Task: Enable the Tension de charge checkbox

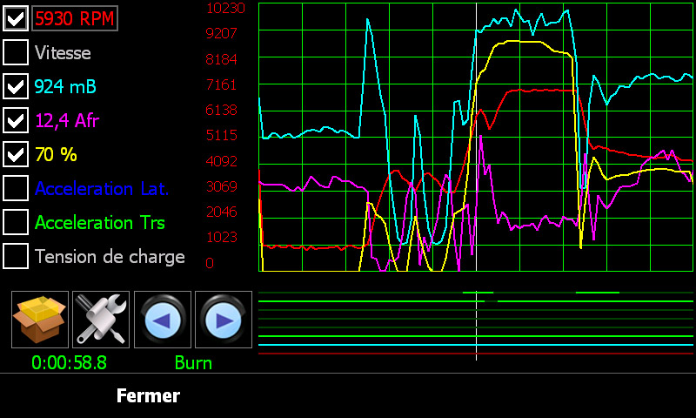Action: point(16,256)
